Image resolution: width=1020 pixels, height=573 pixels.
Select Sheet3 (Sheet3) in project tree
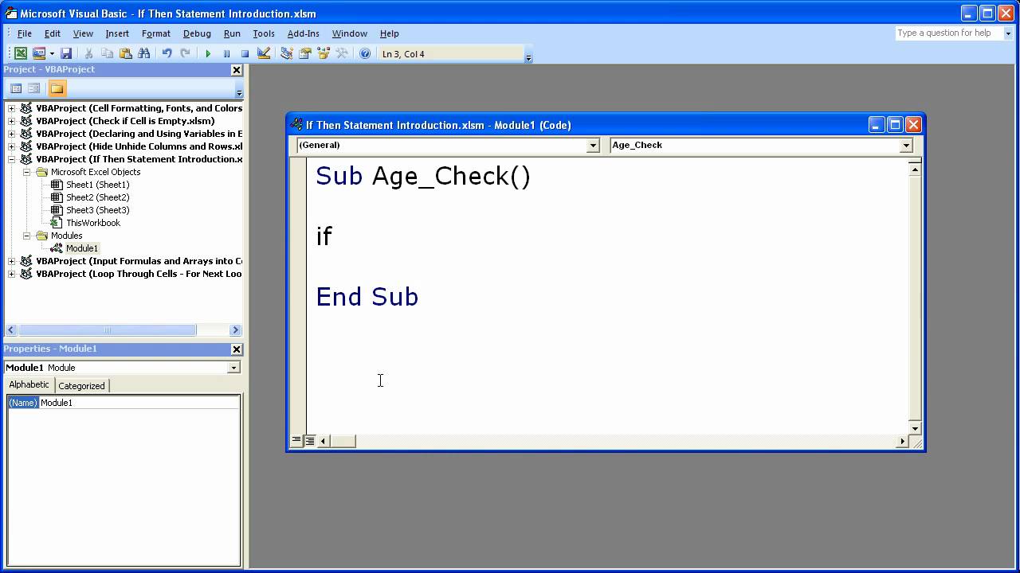coord(97,210)
